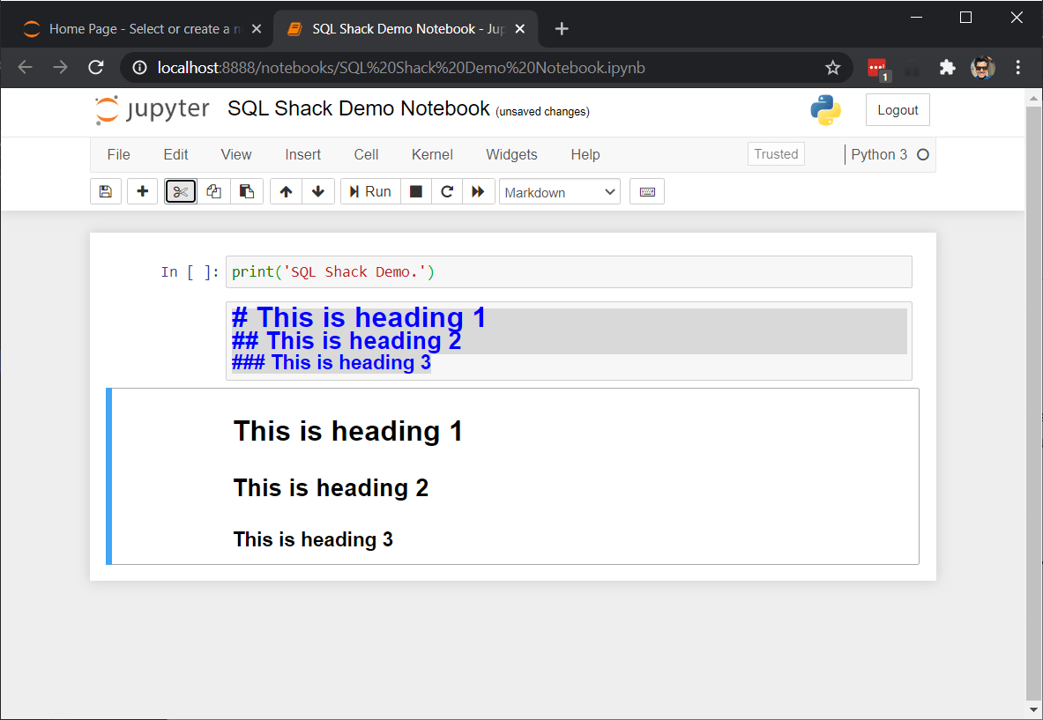Move the cell up with up arrow icon
This screenshot has width=1043, height=720.
[x=285, y=191]
